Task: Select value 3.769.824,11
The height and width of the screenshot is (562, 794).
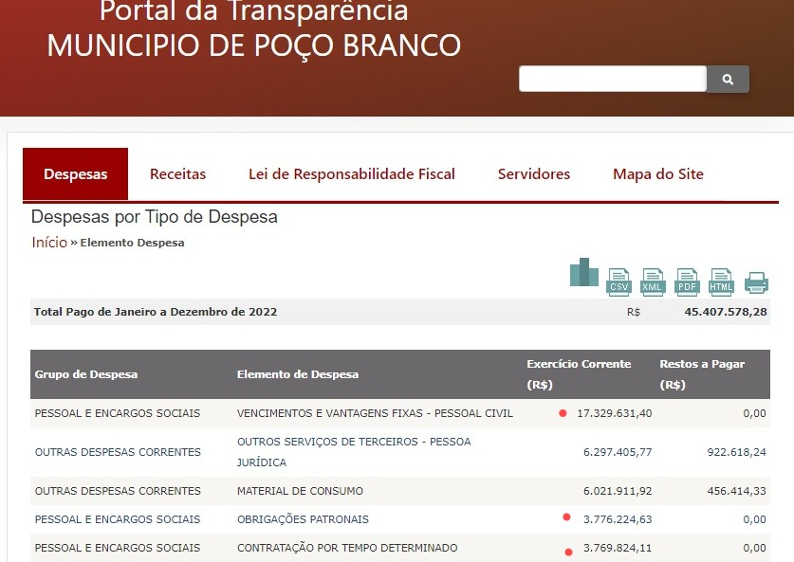Action: pos(618,548)
